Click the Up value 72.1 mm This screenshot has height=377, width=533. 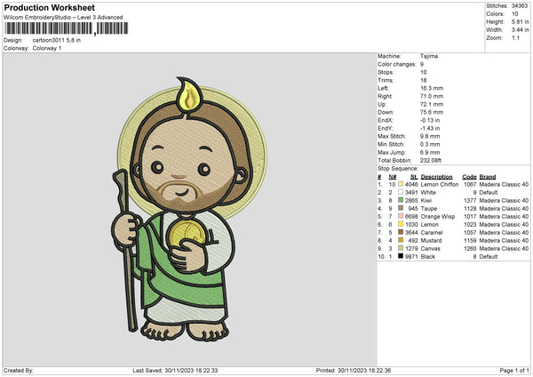coord(432,104)
